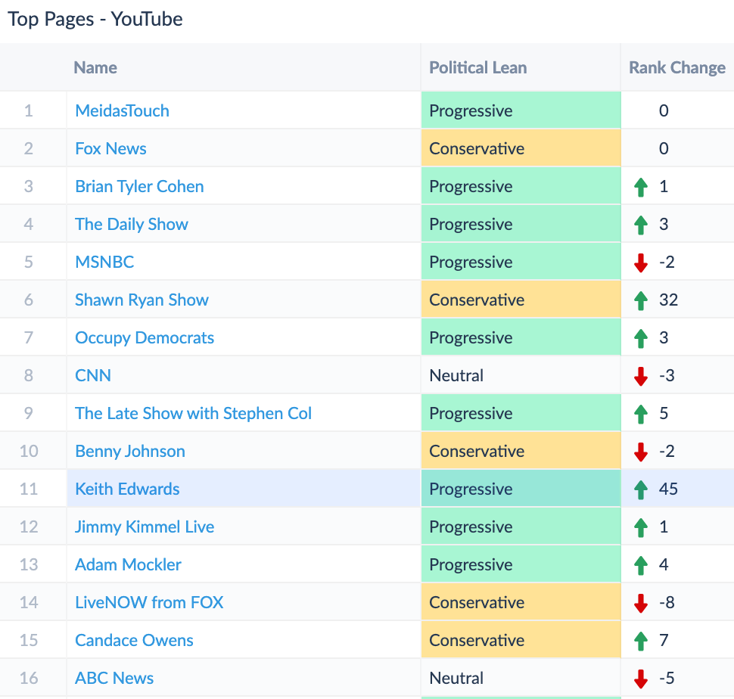Open the CNN page link
This screenshot has width=734, height=699.
click(93, 376)
